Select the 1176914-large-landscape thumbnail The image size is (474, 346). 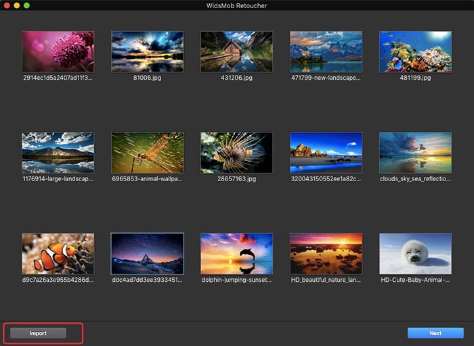coord(58,153)
